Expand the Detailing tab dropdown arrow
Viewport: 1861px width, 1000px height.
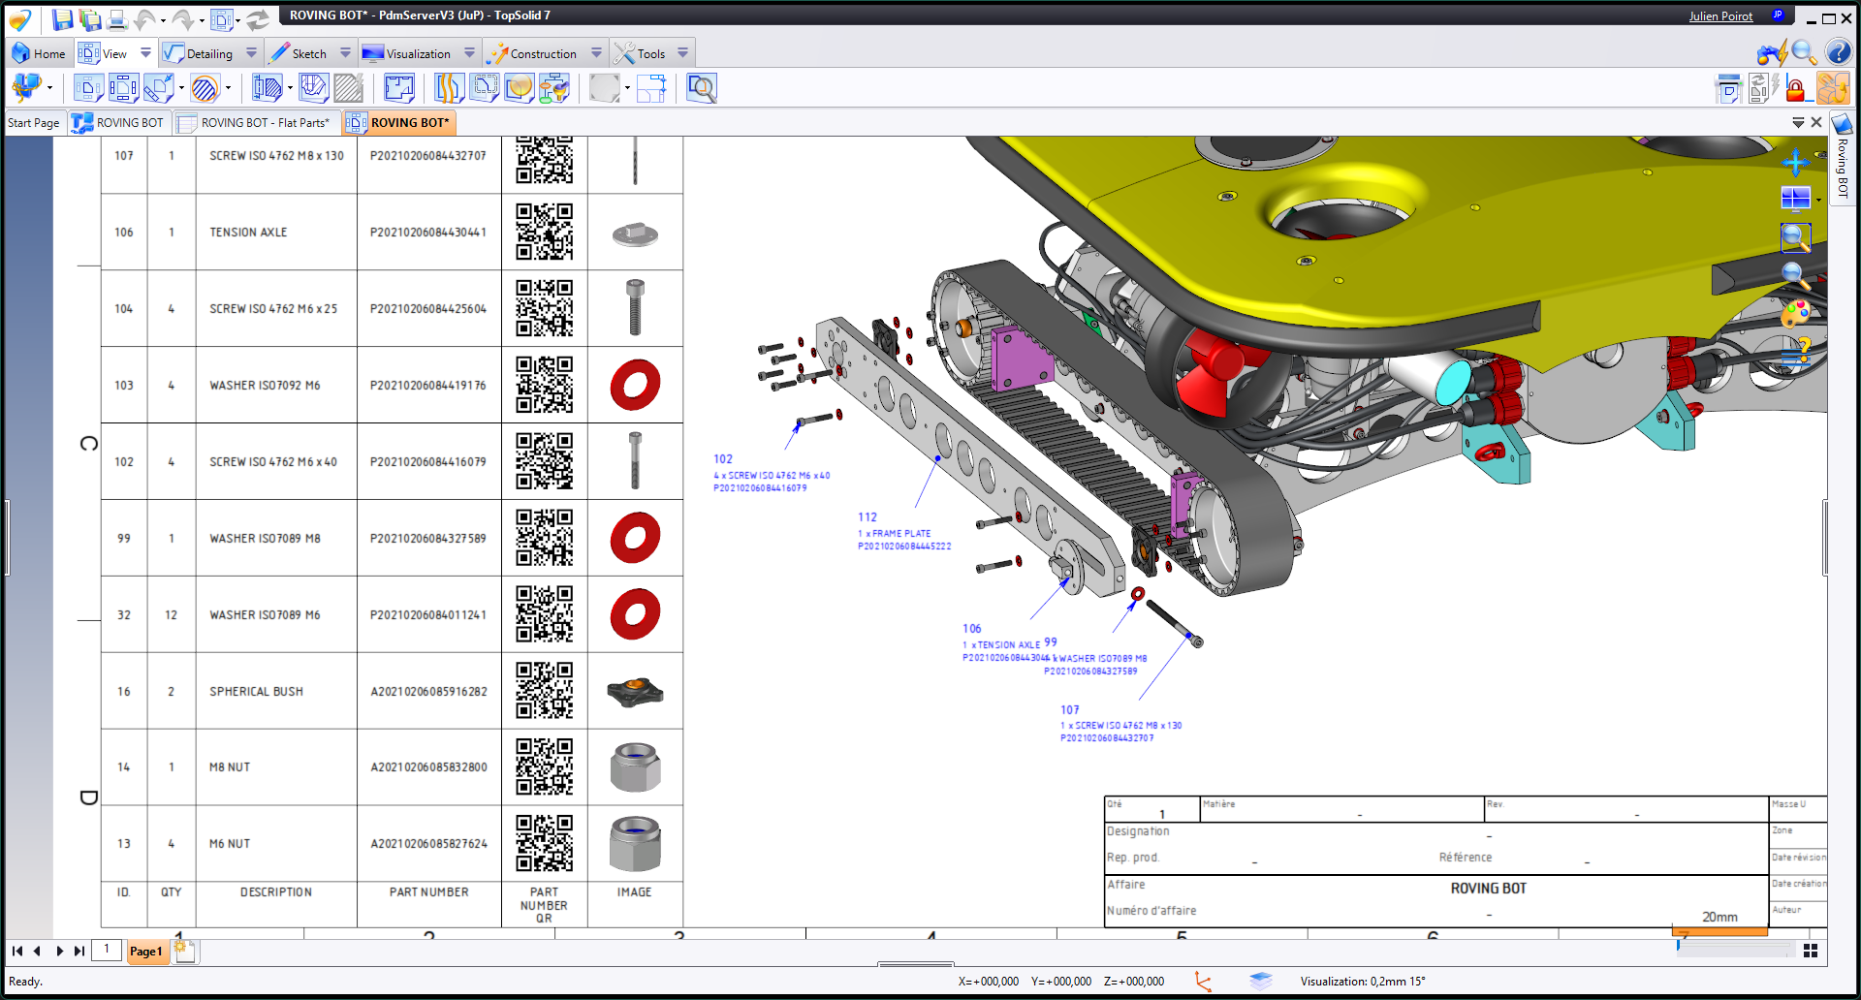click(251, 53)
